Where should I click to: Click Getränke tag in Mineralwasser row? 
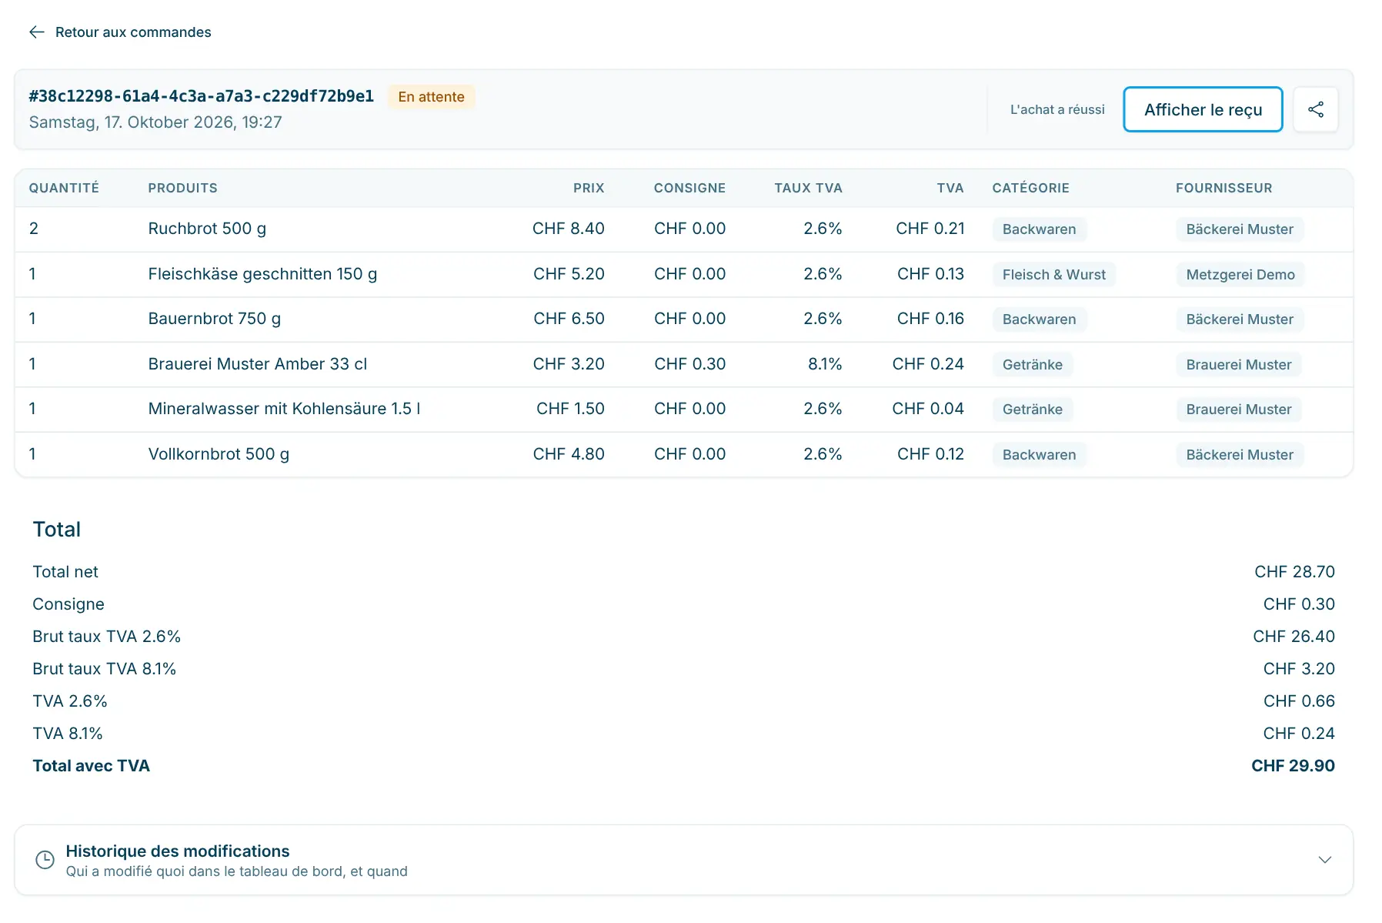click(1033, 410)
